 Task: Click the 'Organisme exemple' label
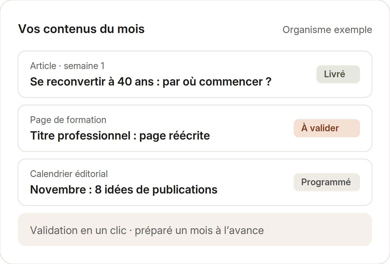tap(327, 29)
